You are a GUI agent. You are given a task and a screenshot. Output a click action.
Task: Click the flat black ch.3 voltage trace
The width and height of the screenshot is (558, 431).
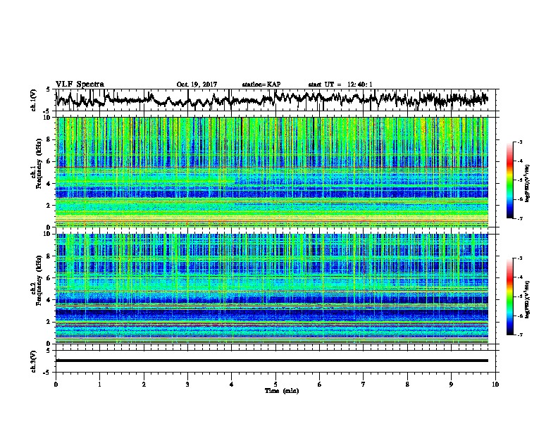[x=272, y=361]
